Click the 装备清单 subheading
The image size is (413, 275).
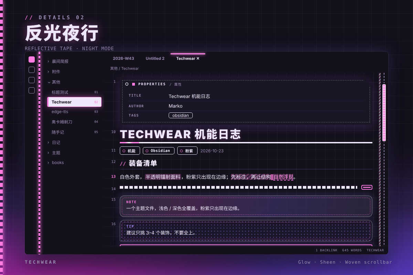point(143,163)
